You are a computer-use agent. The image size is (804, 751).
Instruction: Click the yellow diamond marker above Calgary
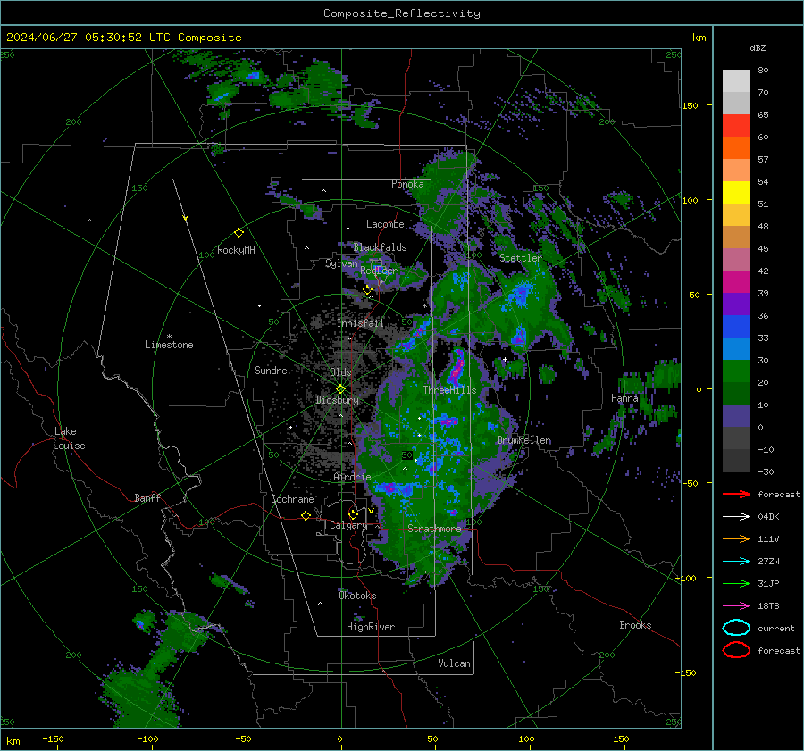pyautogui.click(x=353, y=514)
